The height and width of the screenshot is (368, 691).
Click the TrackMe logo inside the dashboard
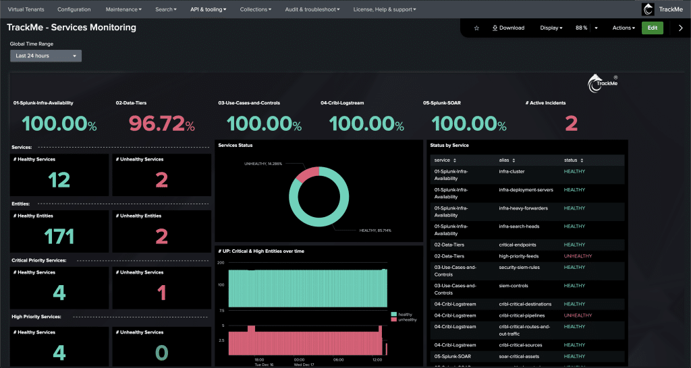pyautogui.click(x=603, y=82)
